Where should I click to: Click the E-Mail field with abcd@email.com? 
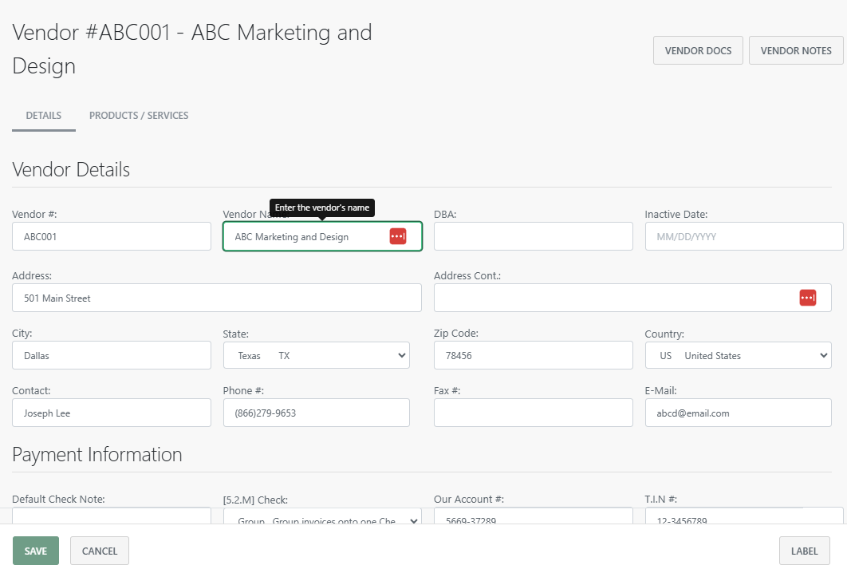point(738,413)
